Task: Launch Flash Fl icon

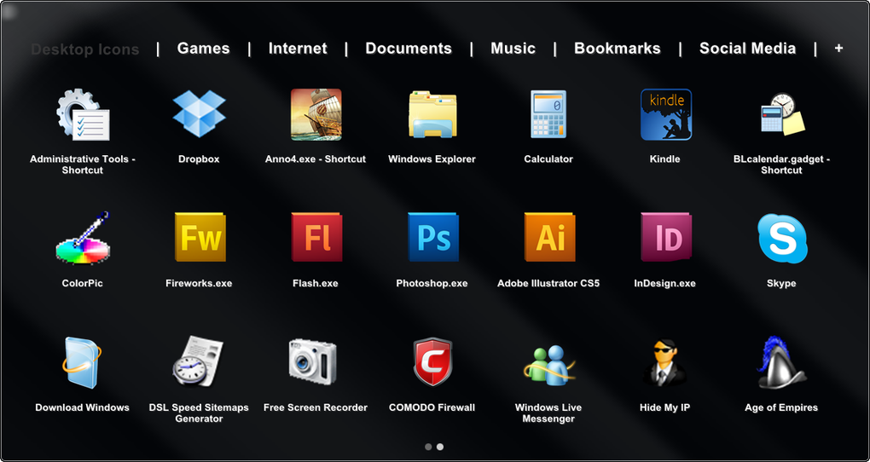Action: tap(316, 237)
